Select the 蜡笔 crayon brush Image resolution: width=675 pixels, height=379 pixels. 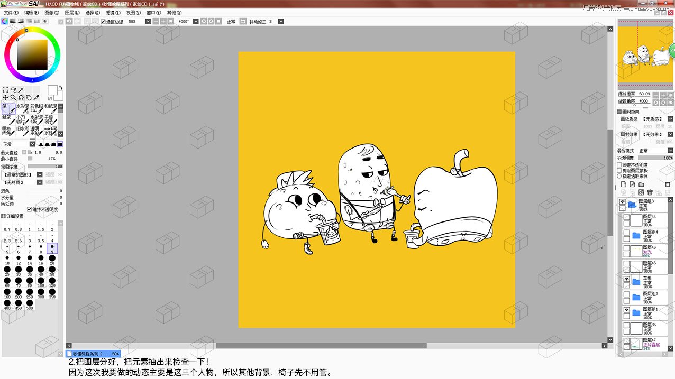8,121
